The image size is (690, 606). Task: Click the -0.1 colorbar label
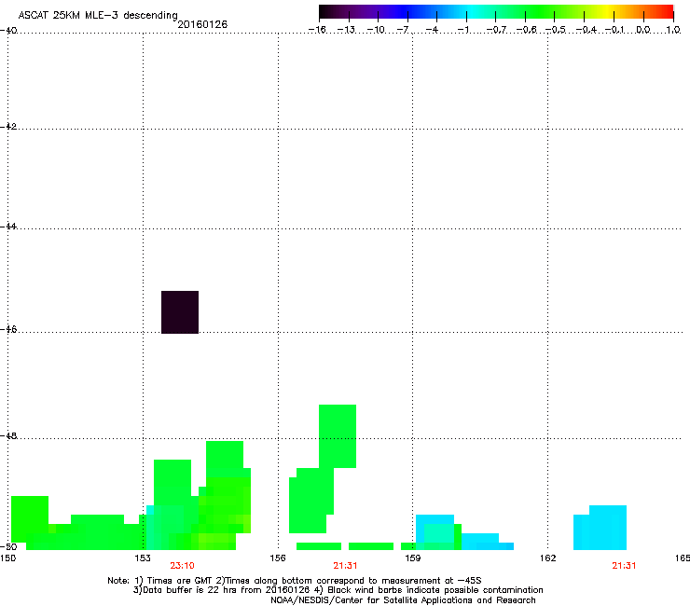click(x=614, y=30)
